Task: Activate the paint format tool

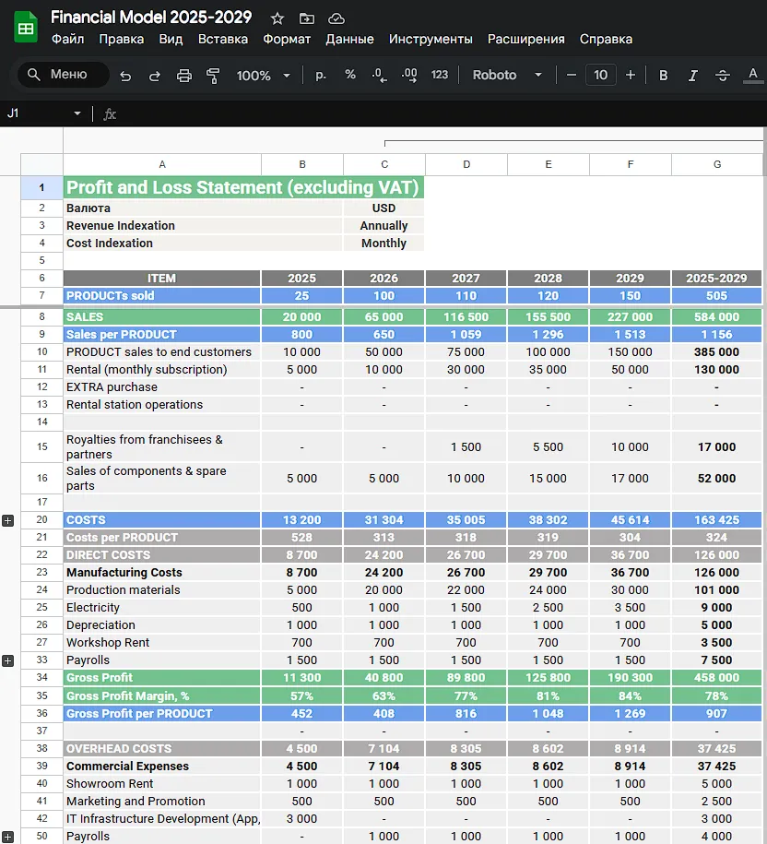Action: pyautogui.click(x=213, y=76)
